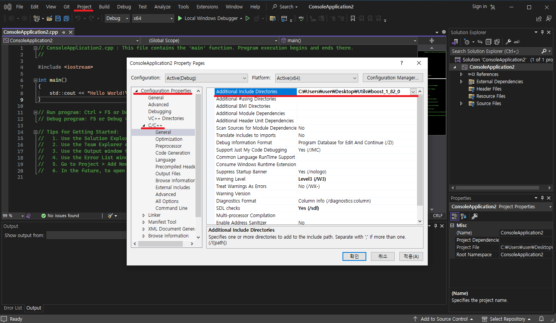Click the New Project toolbar icon
The width and height of the screenshot is (556, 323).
point(36,18)
